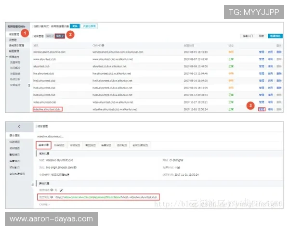Click manage link for live5.aliyuntest.club row
The image size is (289, 231).
pyautogui.click(x=262, y=81)
